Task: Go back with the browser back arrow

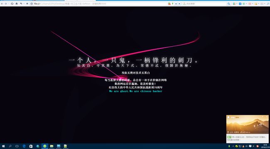Action: (x=2, y=4)
